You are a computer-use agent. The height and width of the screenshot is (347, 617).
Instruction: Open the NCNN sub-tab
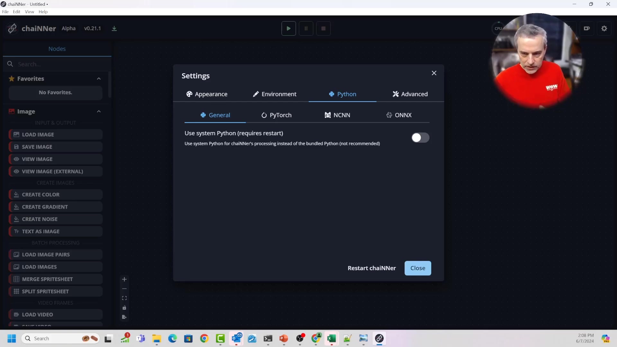pos(337,115)
